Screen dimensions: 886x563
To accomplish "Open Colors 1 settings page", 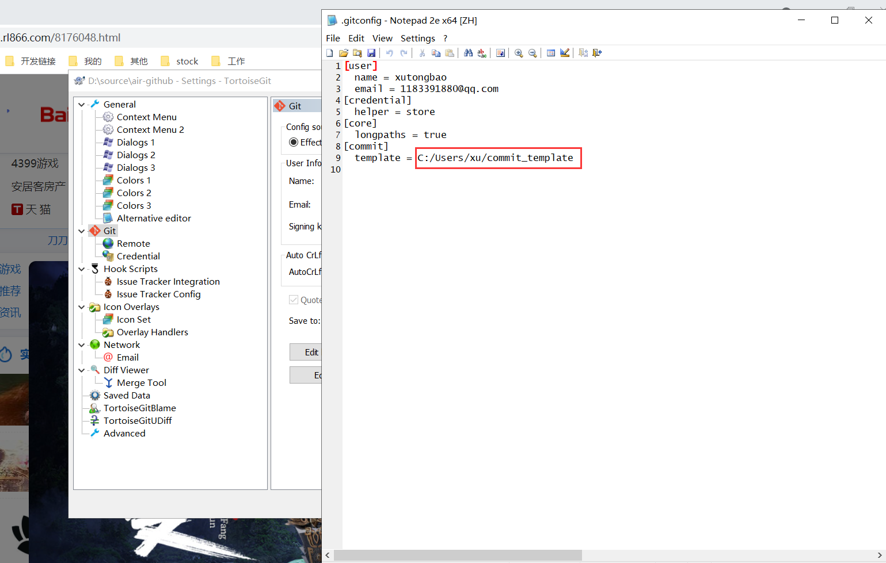I will pos(134,181).
